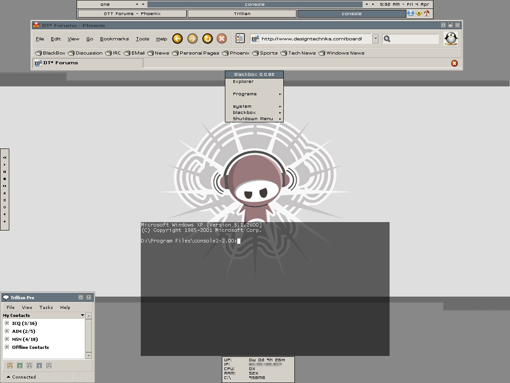Open the View menu in Trillian Pro
The image size is (510, 383).
[x=27, y=307]
